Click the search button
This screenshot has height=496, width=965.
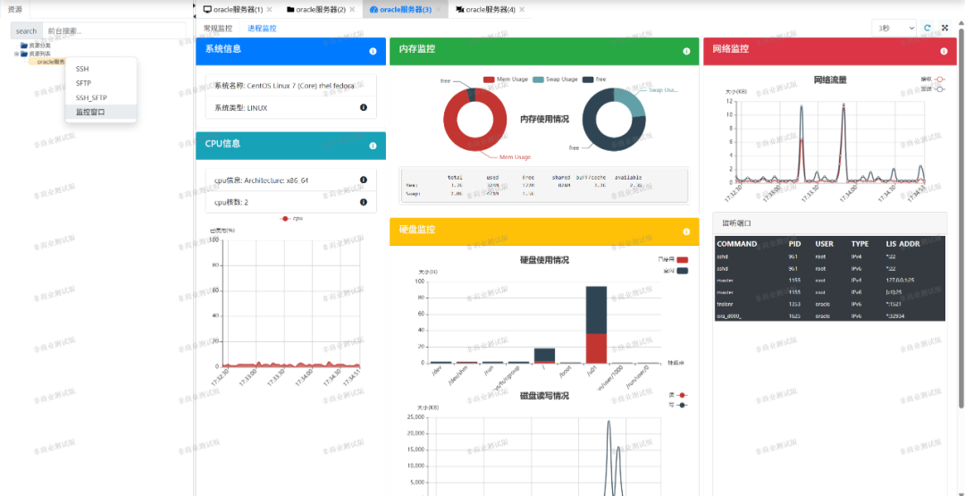pos(27,30)
